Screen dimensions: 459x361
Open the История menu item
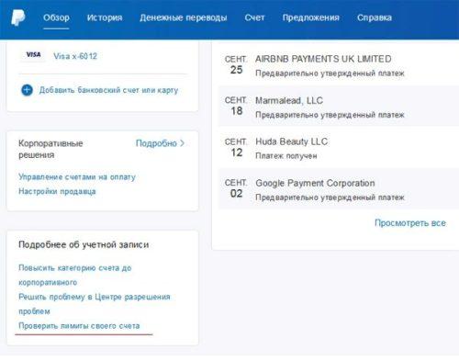(x=105, y=17)
